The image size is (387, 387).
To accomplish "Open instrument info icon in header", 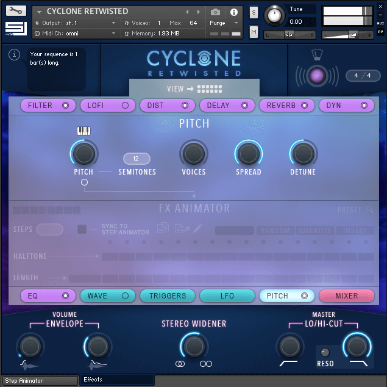I will [x=234, y=12].
